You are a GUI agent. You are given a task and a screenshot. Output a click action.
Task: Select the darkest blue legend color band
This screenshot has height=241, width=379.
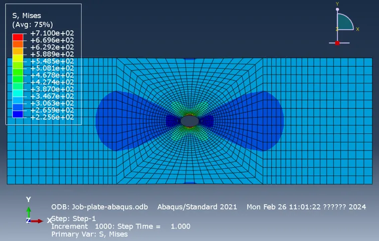18,114
